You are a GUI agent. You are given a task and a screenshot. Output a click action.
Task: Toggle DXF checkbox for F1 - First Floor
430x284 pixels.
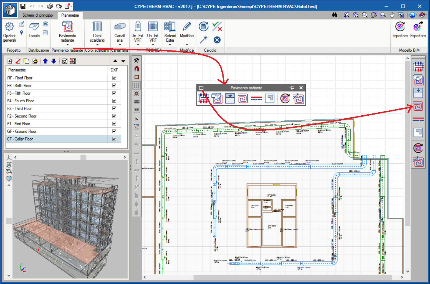(114, 124)
